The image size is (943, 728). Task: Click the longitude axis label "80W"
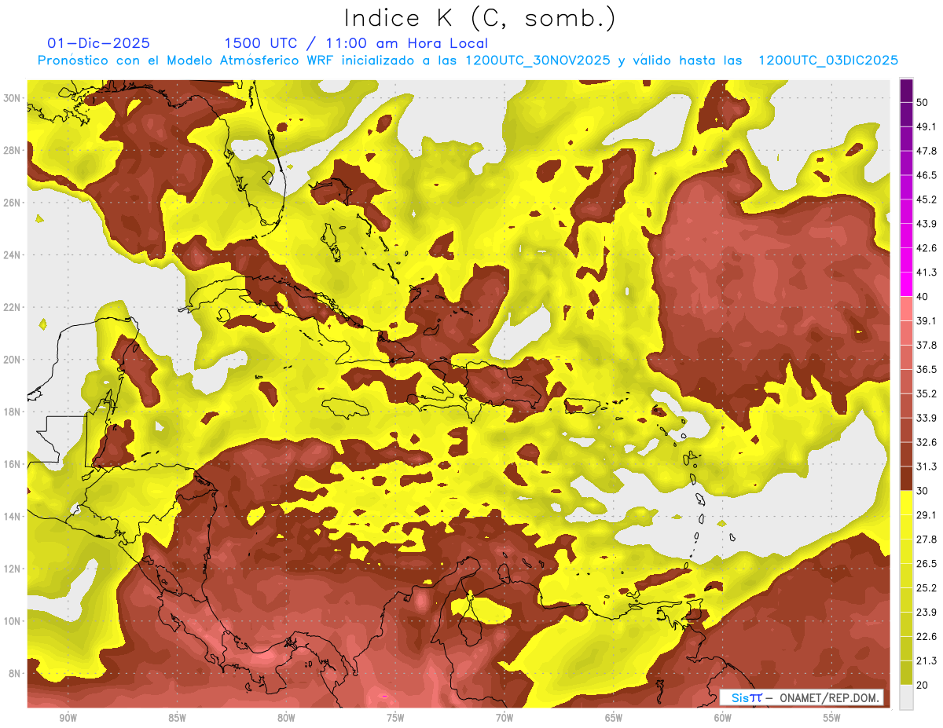(x=286, y=718)
